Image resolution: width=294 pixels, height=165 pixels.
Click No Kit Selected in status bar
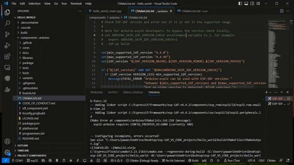point(173,160)
